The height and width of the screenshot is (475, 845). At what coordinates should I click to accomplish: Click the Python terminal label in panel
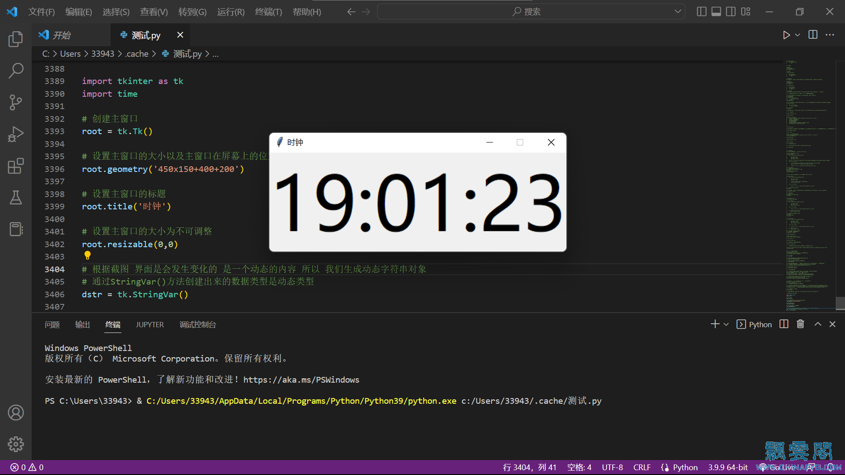754,324
